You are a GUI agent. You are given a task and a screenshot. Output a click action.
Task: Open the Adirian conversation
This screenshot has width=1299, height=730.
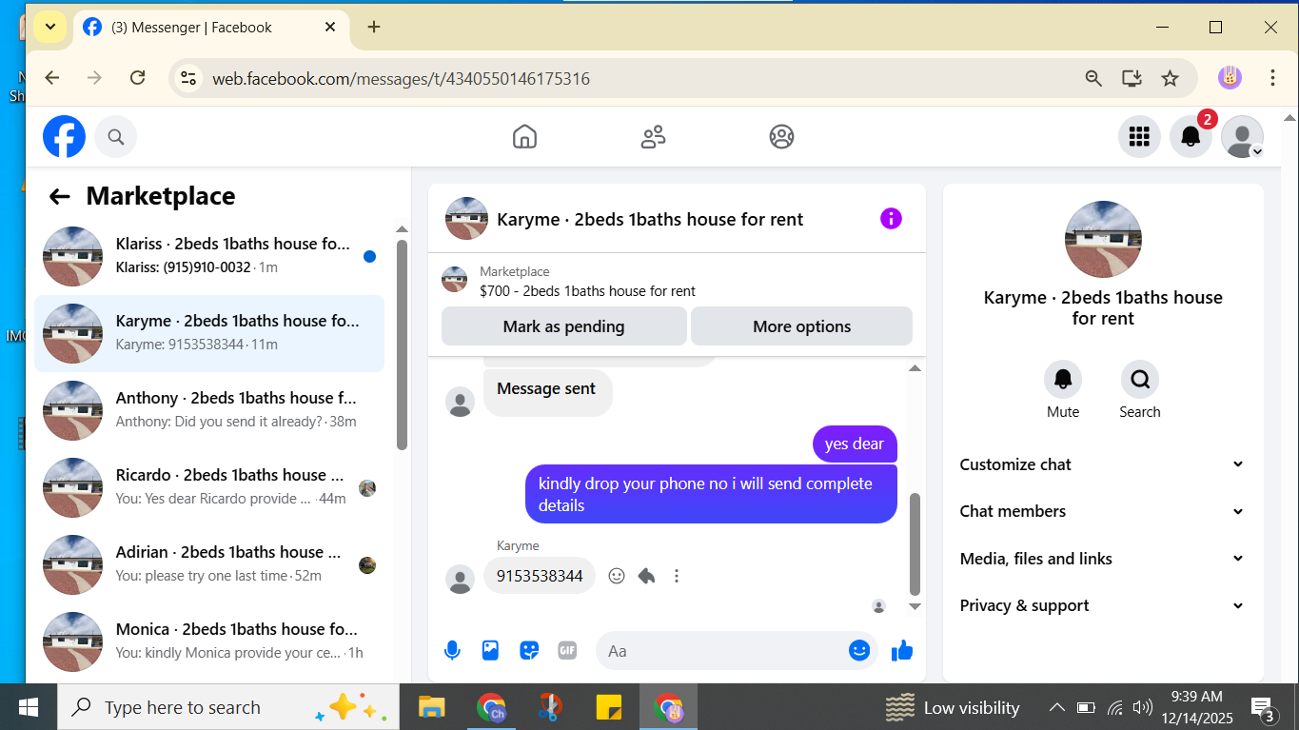(x=209, y=564)
